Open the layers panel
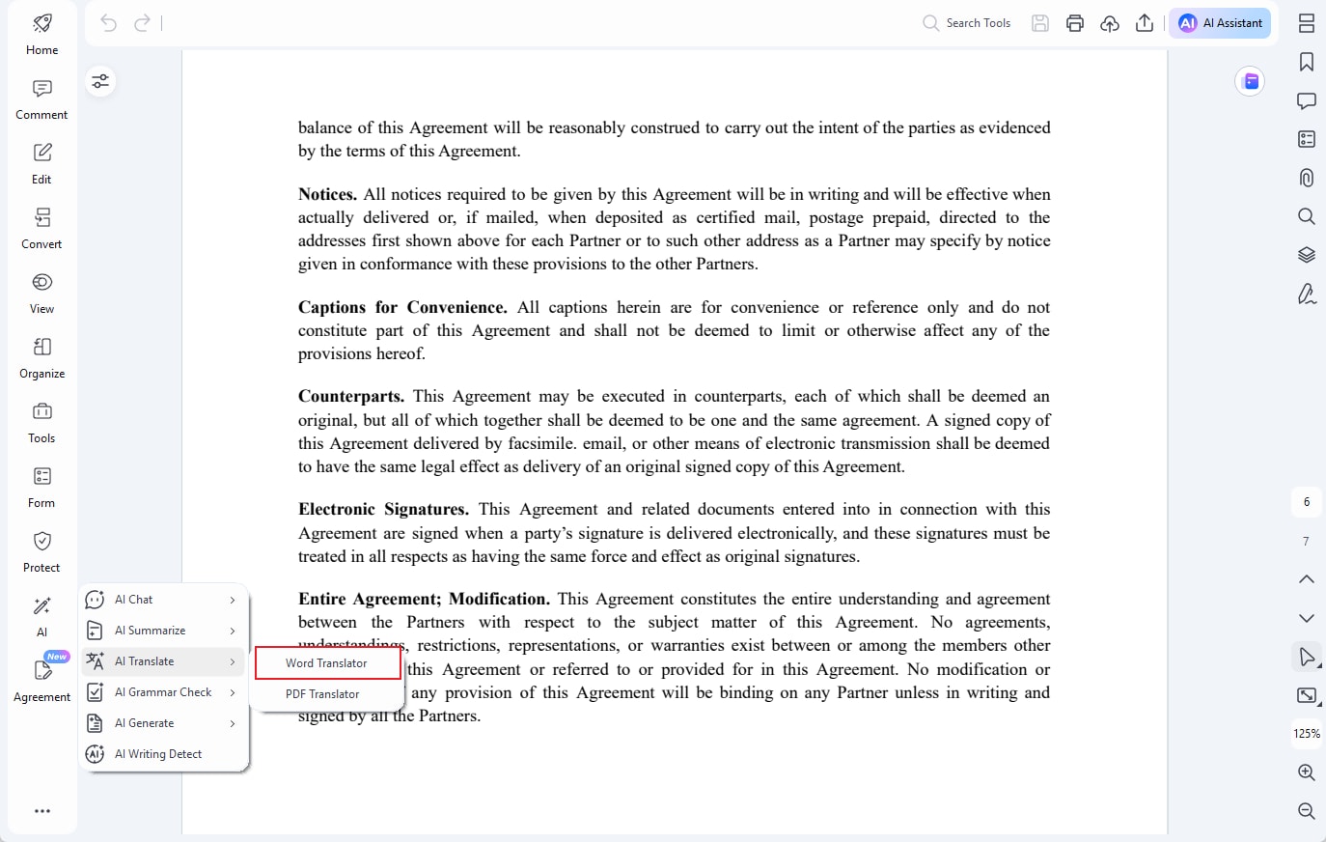 pos(1307,255)
